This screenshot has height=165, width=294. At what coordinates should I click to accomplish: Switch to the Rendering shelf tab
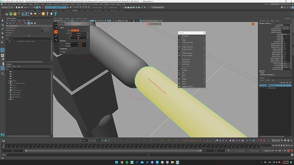tap(54, 11)
